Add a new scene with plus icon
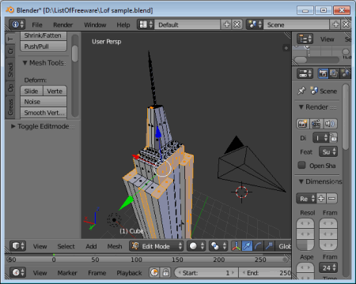The height and width of the screenshot is (284, 356). [x=335, y=24]
